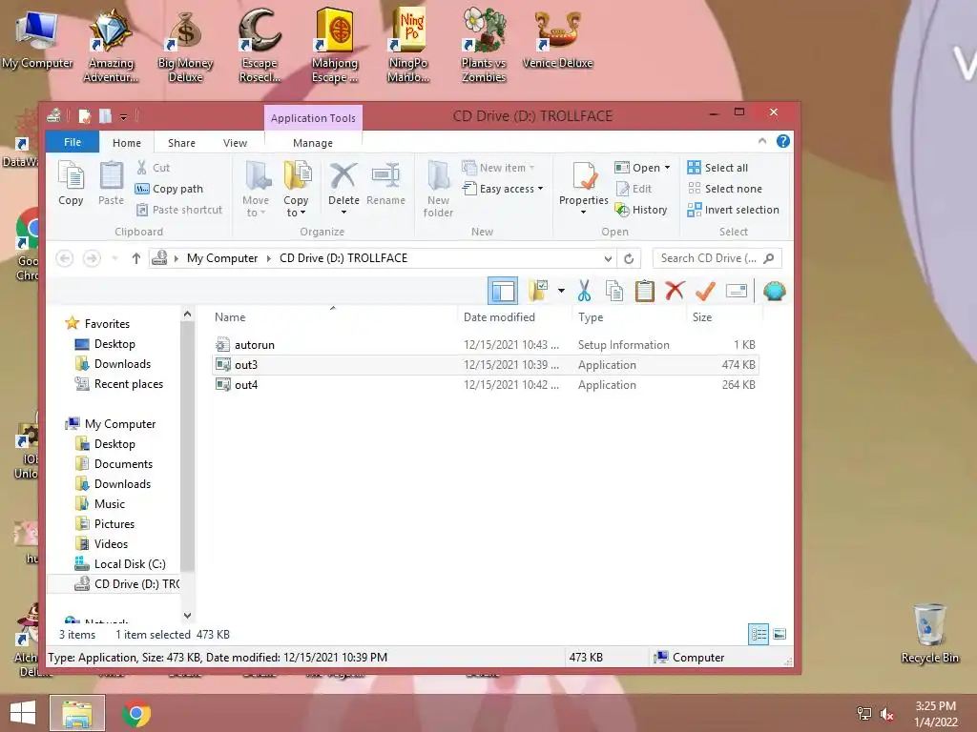
Task: Click the muted volume tray icon
Action: coord(886,714)
